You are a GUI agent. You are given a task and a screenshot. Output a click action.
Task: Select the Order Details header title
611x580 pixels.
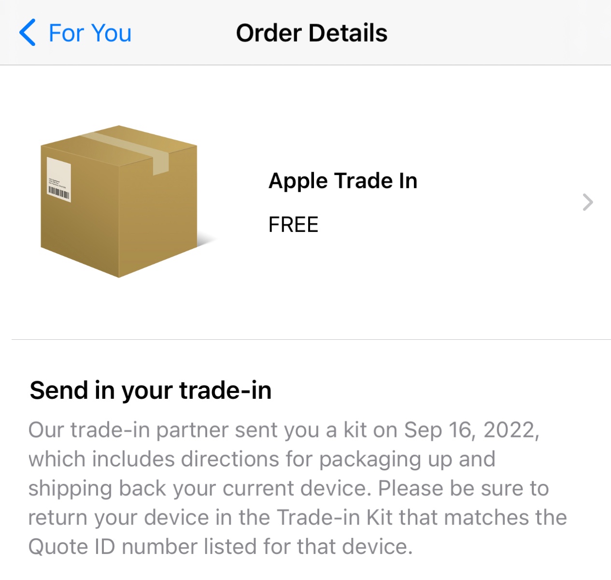pos(311,32)
